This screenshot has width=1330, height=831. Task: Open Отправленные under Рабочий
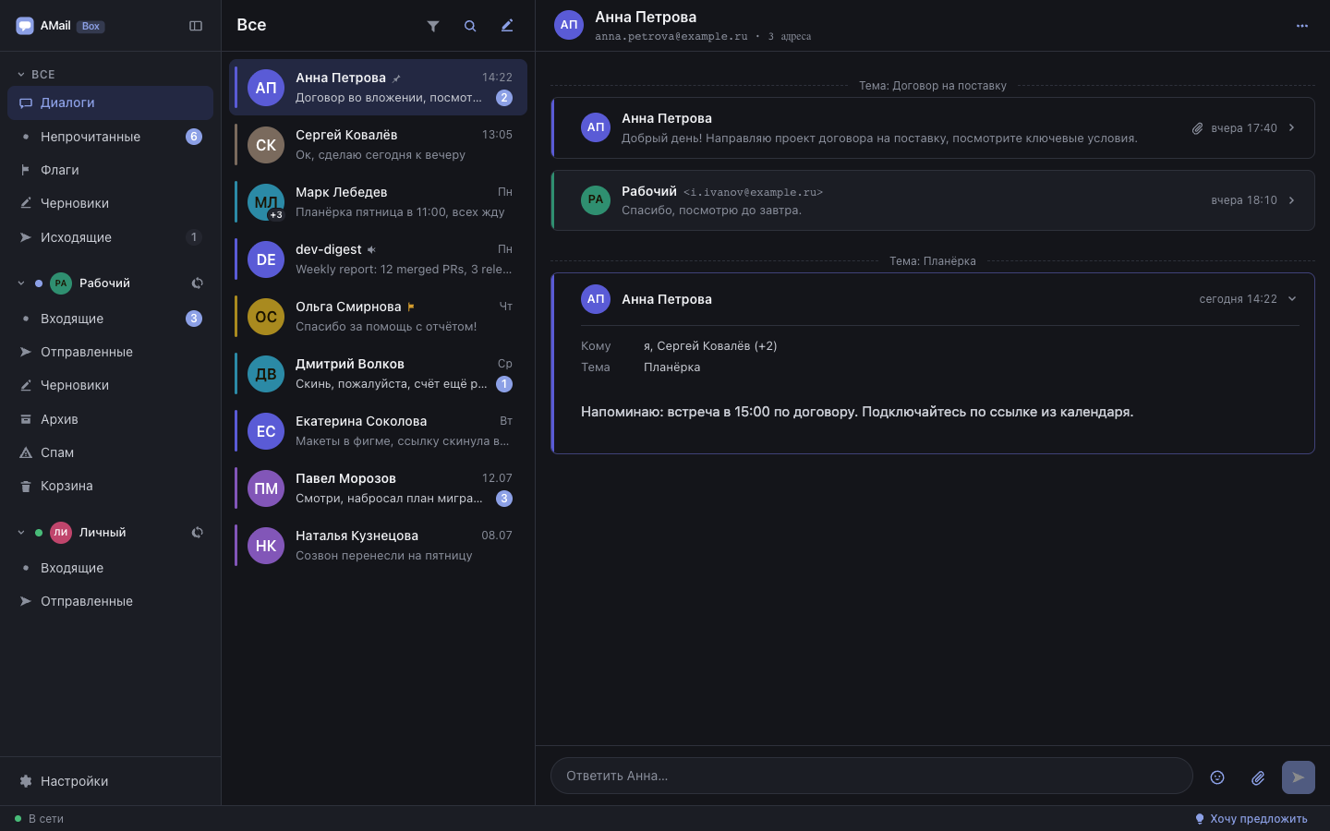111,352
